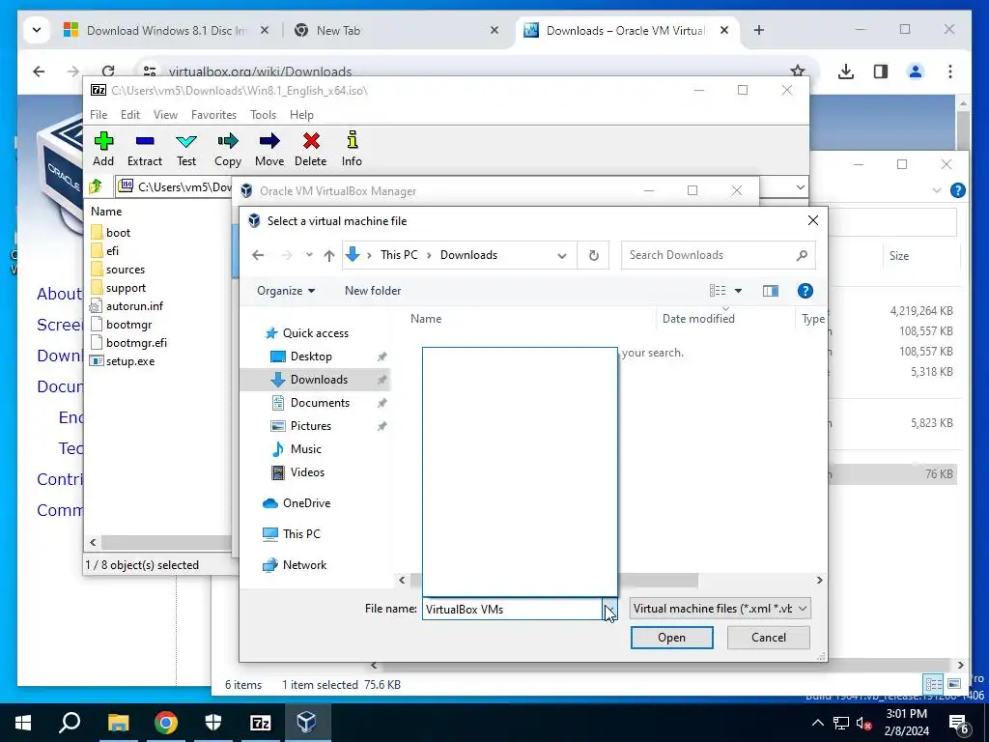989x742 pixels.
Task: Open Windows Security from taskbar
Action: coord(213,723)
